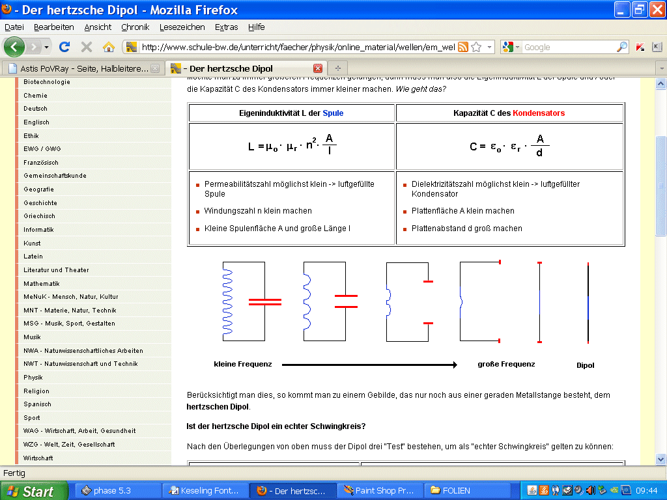The image size is (667, 500).
Task: Open NWT - Naturwissenschaft und Technik link
Action: pyautogui.click(x=81, y=364)
